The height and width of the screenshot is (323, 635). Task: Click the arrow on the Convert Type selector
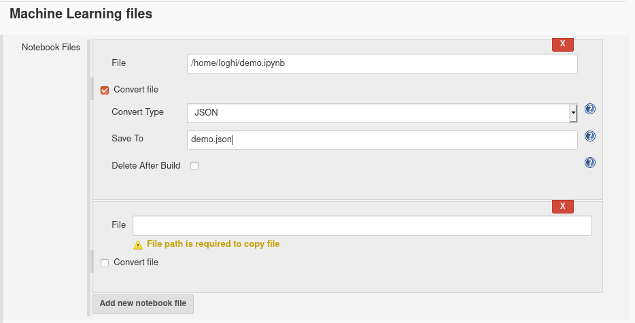pyautogui.click(x=573, y=113)
